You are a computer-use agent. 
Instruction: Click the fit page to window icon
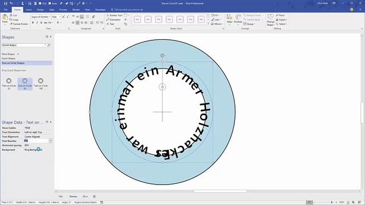pyautogui.click(x=348, y=203)
